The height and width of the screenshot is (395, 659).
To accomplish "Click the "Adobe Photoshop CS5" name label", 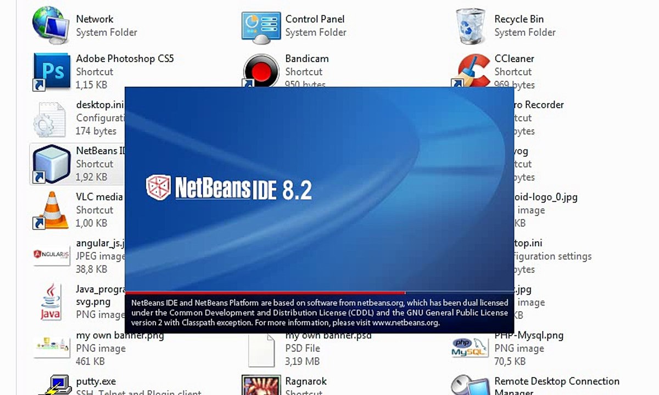I will point(125,59).
